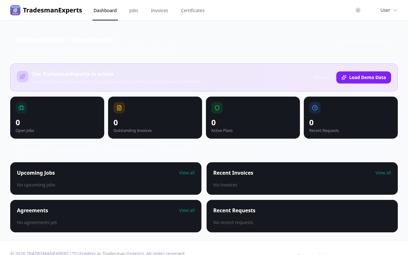
Task: Navigate to the Certificates page
Action: pyautogui.click(x=193, y=10)
